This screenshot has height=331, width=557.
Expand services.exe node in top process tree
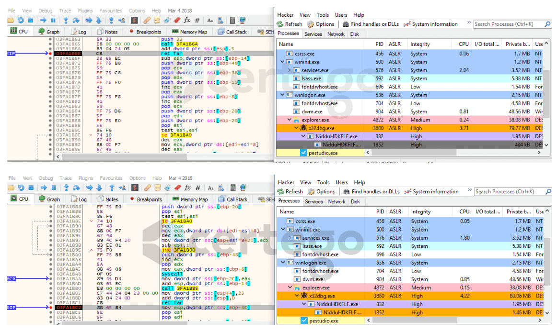click(x=289, y=70)
